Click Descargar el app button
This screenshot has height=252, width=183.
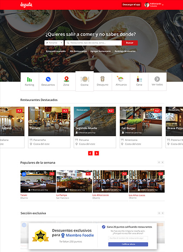pyautogui.click(x=131, y=5)
